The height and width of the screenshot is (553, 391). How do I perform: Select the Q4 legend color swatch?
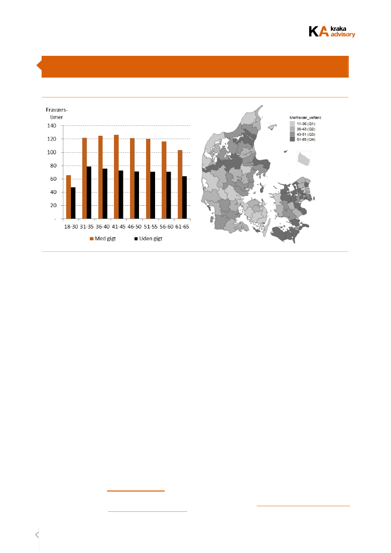click(x=292, y=139)
